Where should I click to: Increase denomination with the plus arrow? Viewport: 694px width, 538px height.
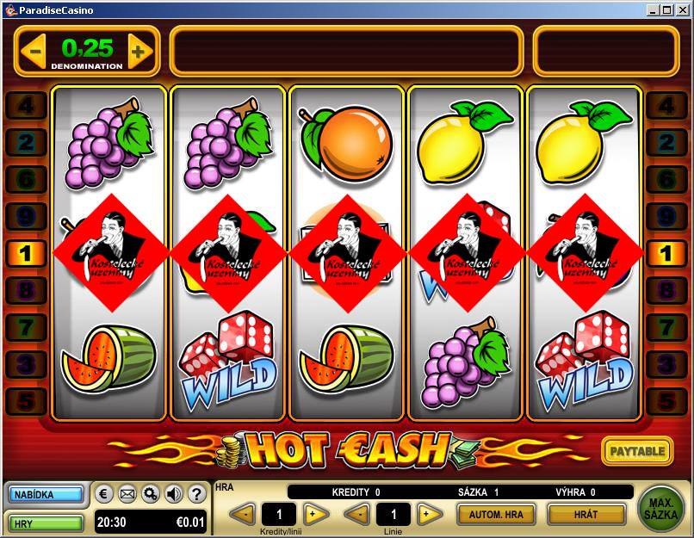[139, 52]
